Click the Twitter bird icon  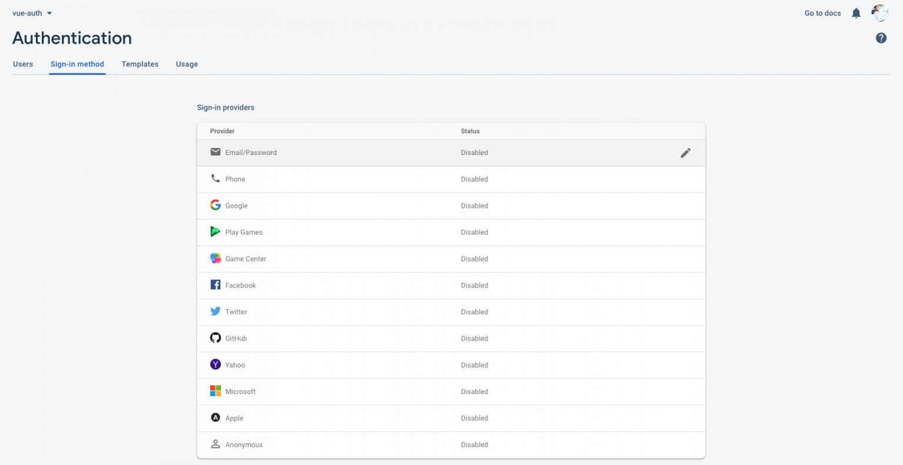click(x=216, y=312)
